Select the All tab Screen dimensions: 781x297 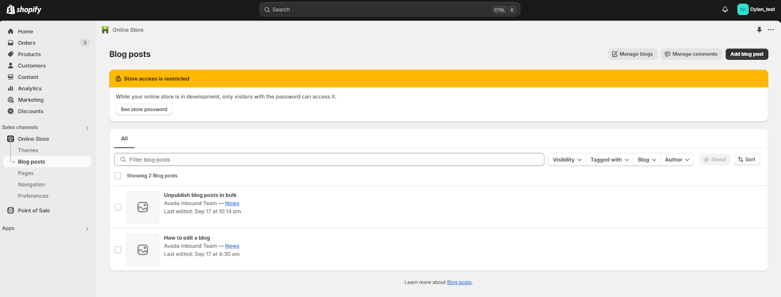coord(124,139)
